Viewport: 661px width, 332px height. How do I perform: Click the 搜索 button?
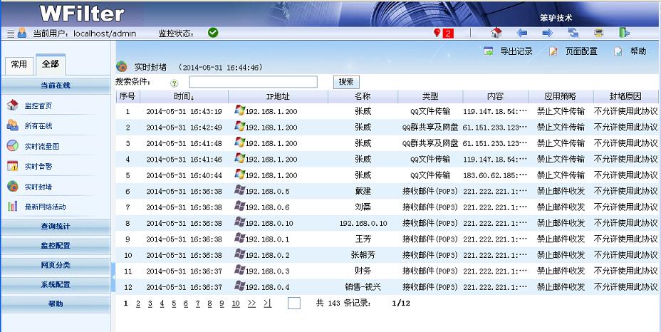(346, 82)
